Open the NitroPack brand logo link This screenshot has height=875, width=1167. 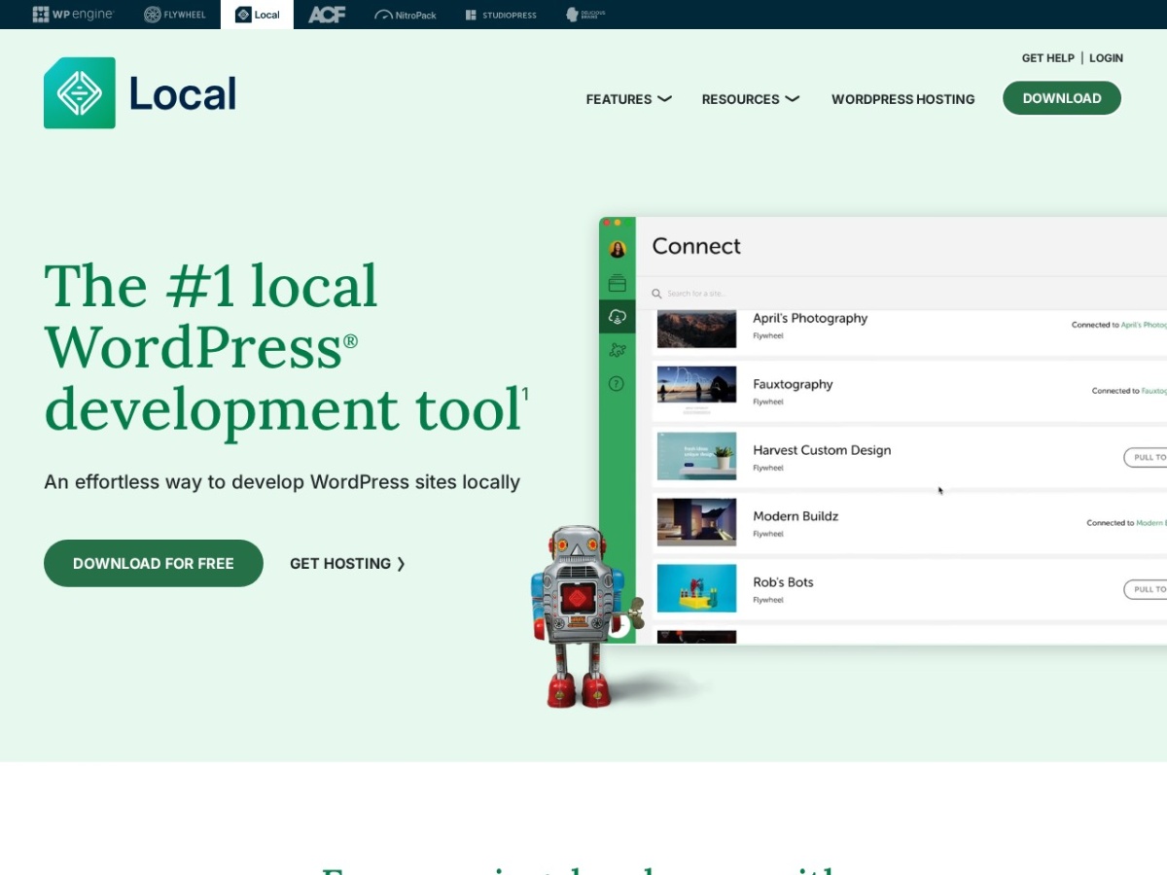coord(406,15)
